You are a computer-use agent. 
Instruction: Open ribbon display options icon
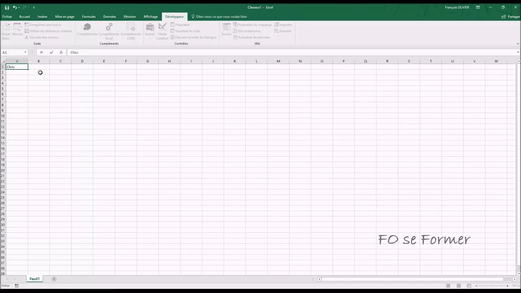point(478,7)
